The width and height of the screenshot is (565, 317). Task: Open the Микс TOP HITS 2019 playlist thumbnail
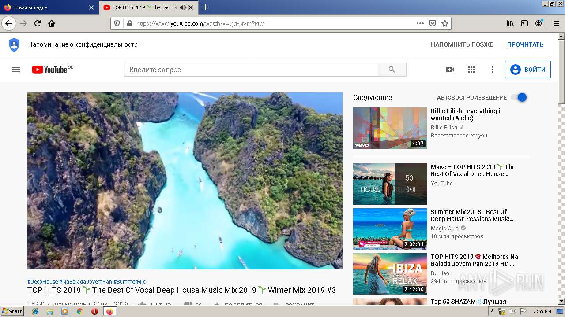390,184
